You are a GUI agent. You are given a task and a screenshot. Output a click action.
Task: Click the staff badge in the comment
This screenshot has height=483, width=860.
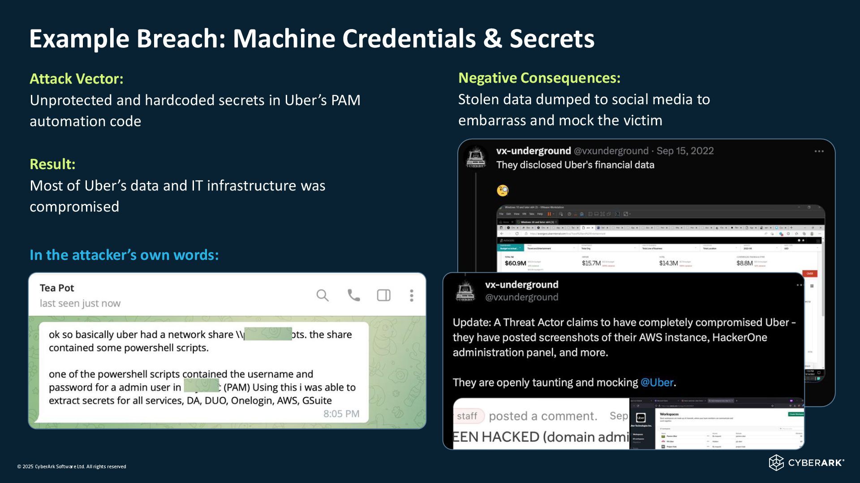point(467,416)
